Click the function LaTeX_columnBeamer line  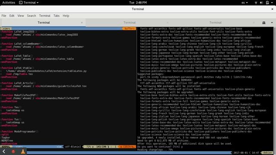point(22,44)
